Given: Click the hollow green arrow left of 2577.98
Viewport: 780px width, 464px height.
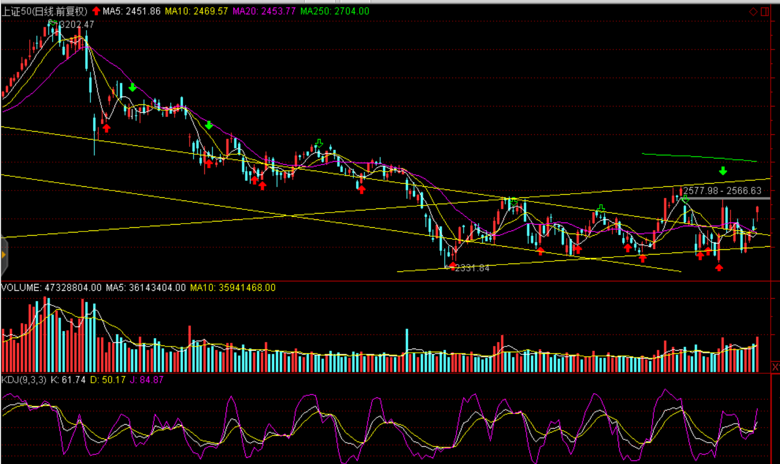Looking at the screenshot, I should [684, 199].
